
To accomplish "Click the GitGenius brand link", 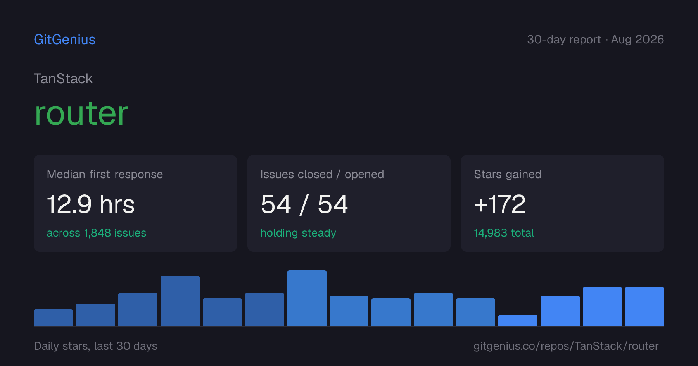I will [64, 40].
